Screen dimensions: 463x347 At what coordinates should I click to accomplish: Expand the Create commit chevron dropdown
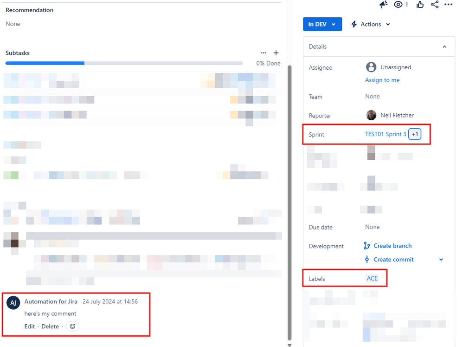click(441, 260)
